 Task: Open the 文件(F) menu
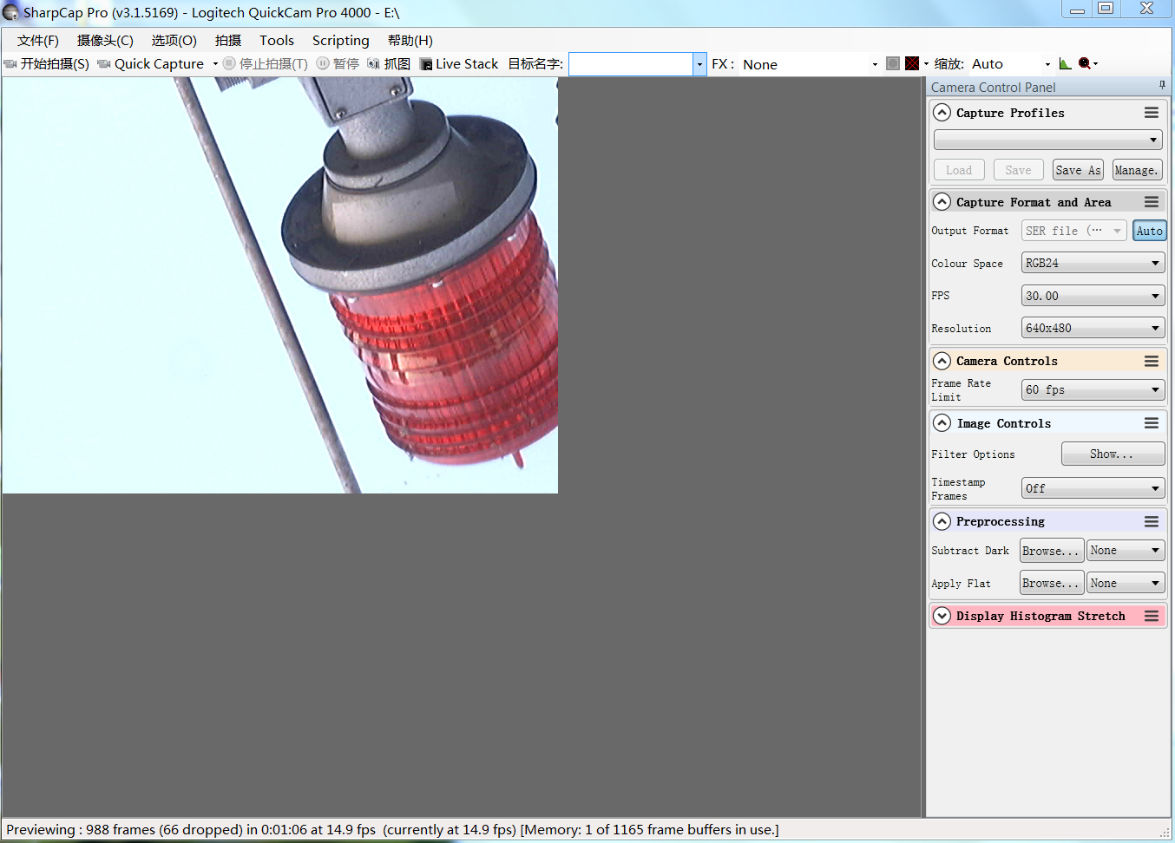pyautogui.click(x=38, y=41)
